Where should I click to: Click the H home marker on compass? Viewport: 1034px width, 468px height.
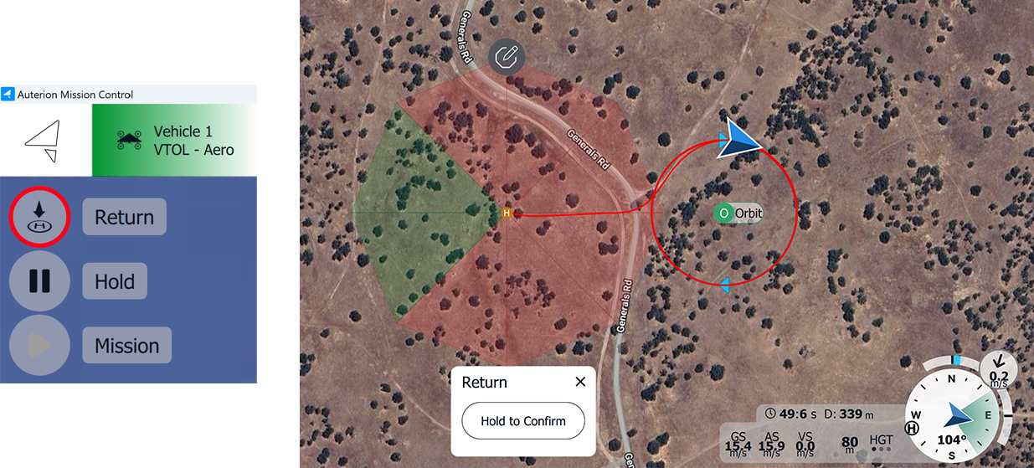912,429
